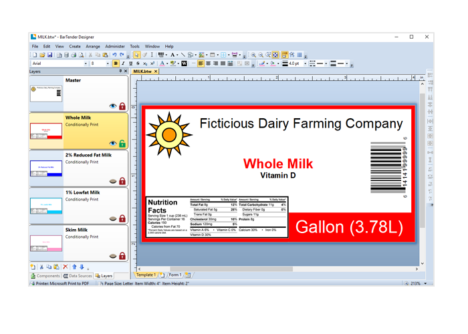Click the Zoom to Fit Window icon
Screen dimensions: 468x334
pyautogui.click(x=275, y=55)
